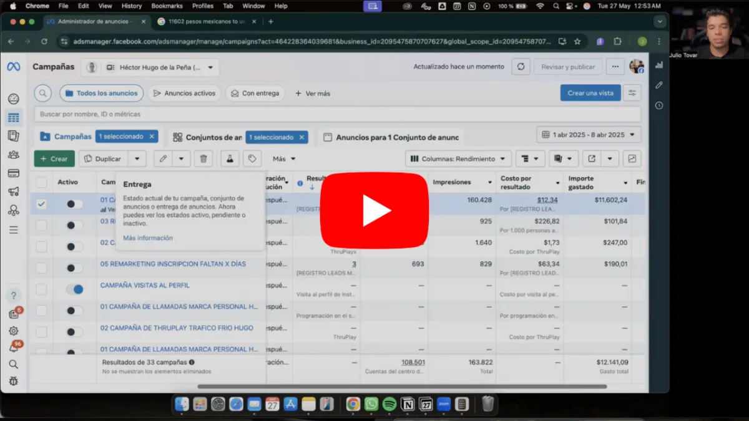Open right panel bar chart icon
The height and width of the screenshot is (421, 749).
(x=658, y=65)
